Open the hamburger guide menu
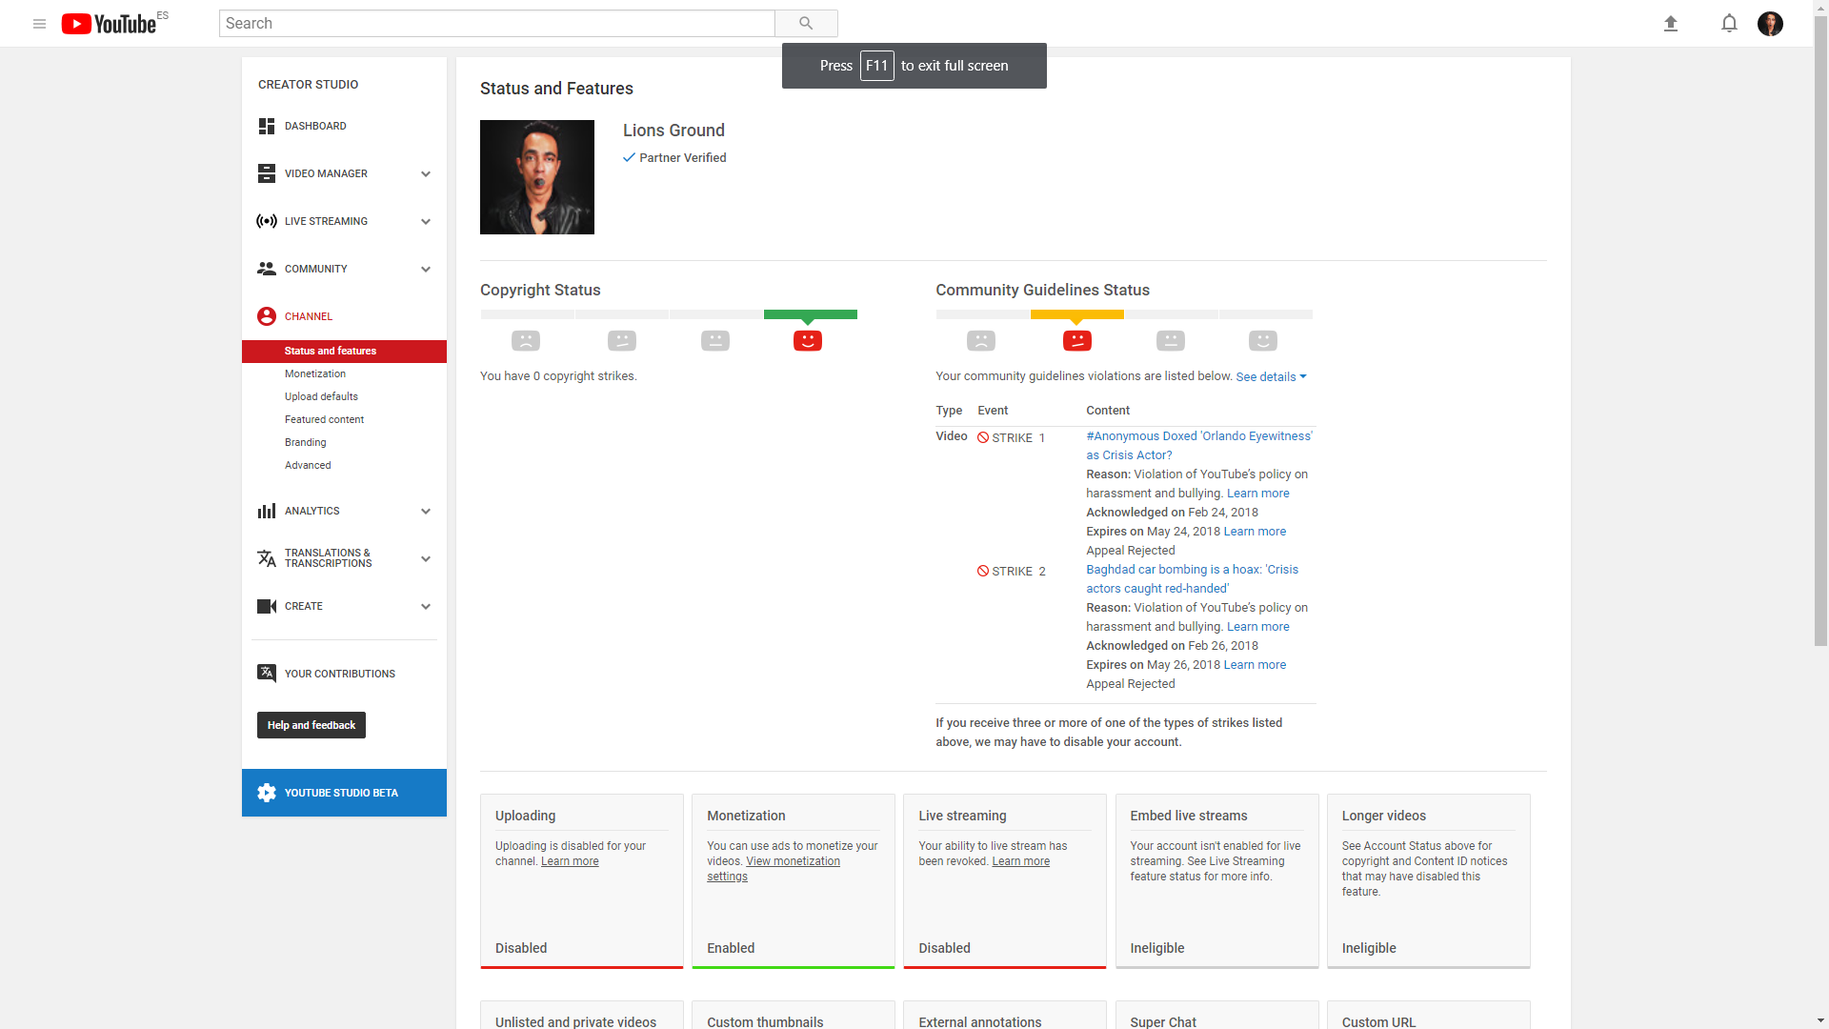 [x=39, y=24]
